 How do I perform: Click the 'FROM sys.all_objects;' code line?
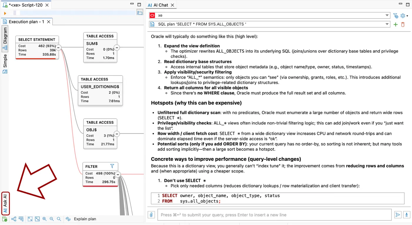point(191,201)
